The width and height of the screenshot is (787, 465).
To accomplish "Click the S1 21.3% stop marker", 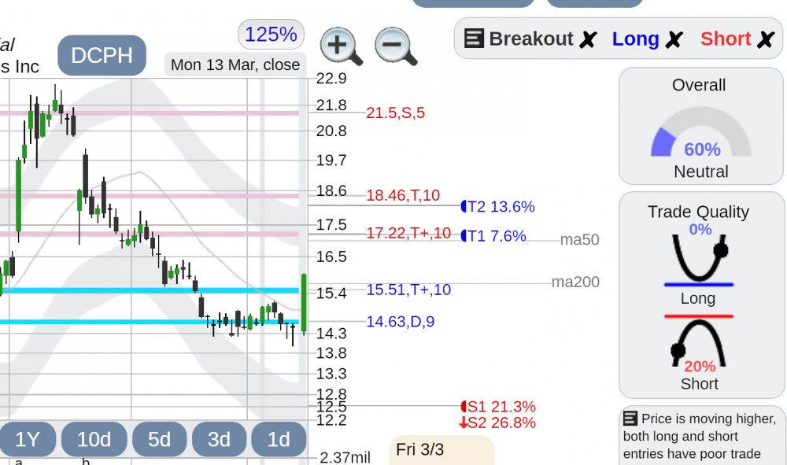I will pyautogui.click(x=498, y=406).
